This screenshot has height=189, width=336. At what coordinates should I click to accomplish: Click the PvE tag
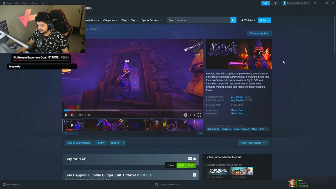pyautogui.click(x=262, y=129)
